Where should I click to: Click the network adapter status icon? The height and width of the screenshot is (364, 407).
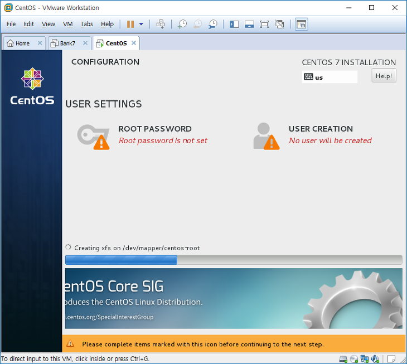365,359
